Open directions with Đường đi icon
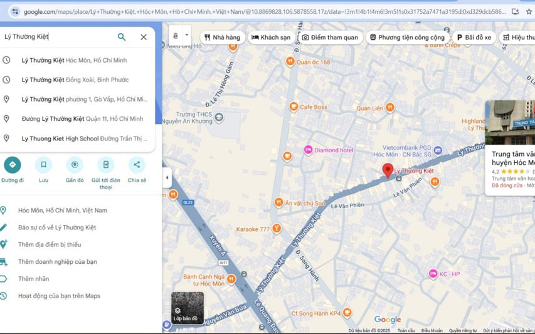The width and height of the screenshot is (535, 334). point(13,165)
